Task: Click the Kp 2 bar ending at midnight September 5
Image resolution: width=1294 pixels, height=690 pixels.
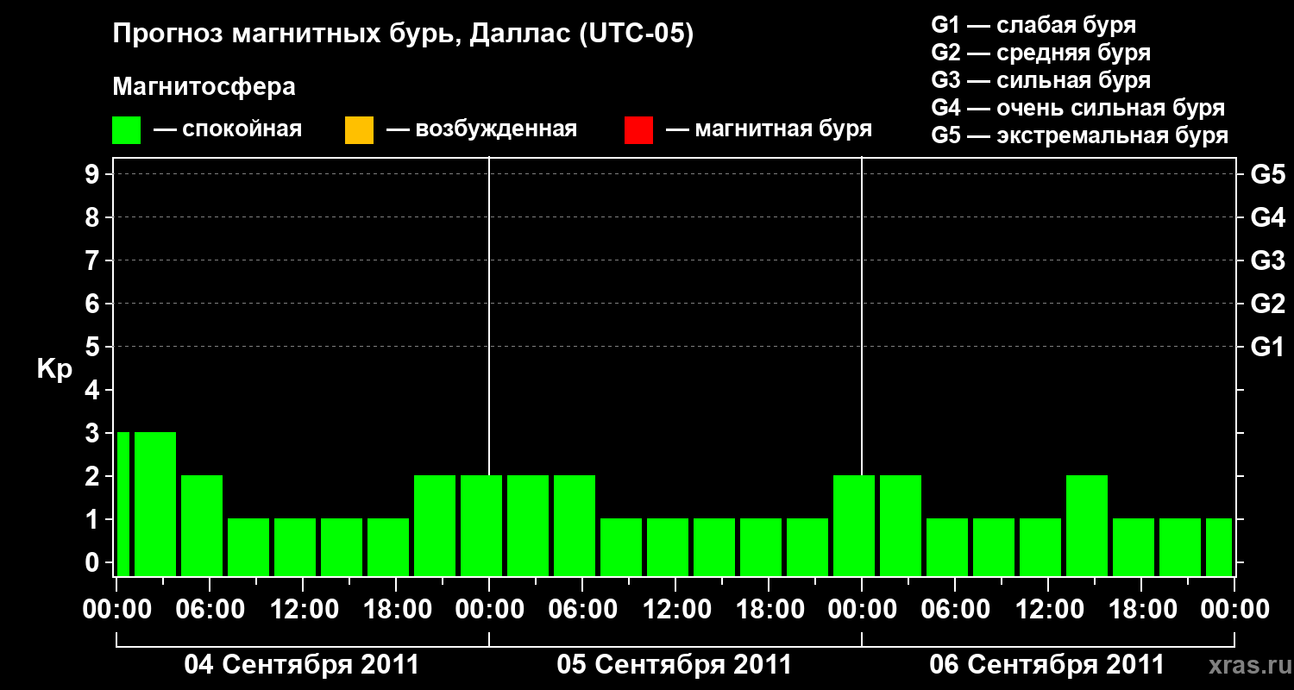Action: coord(481,525)
